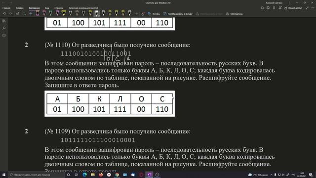Click table header cell К

[x=99, y=99]
